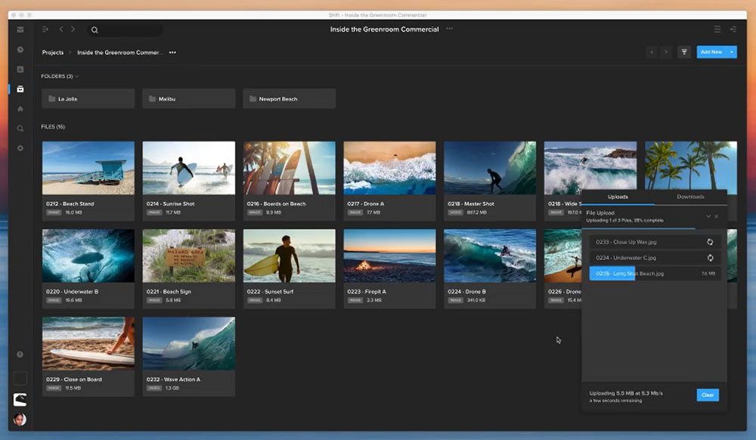This screenshot has height=440, width=756.
Task: Toggle the list view icon at top right
Action: point(717,29)
